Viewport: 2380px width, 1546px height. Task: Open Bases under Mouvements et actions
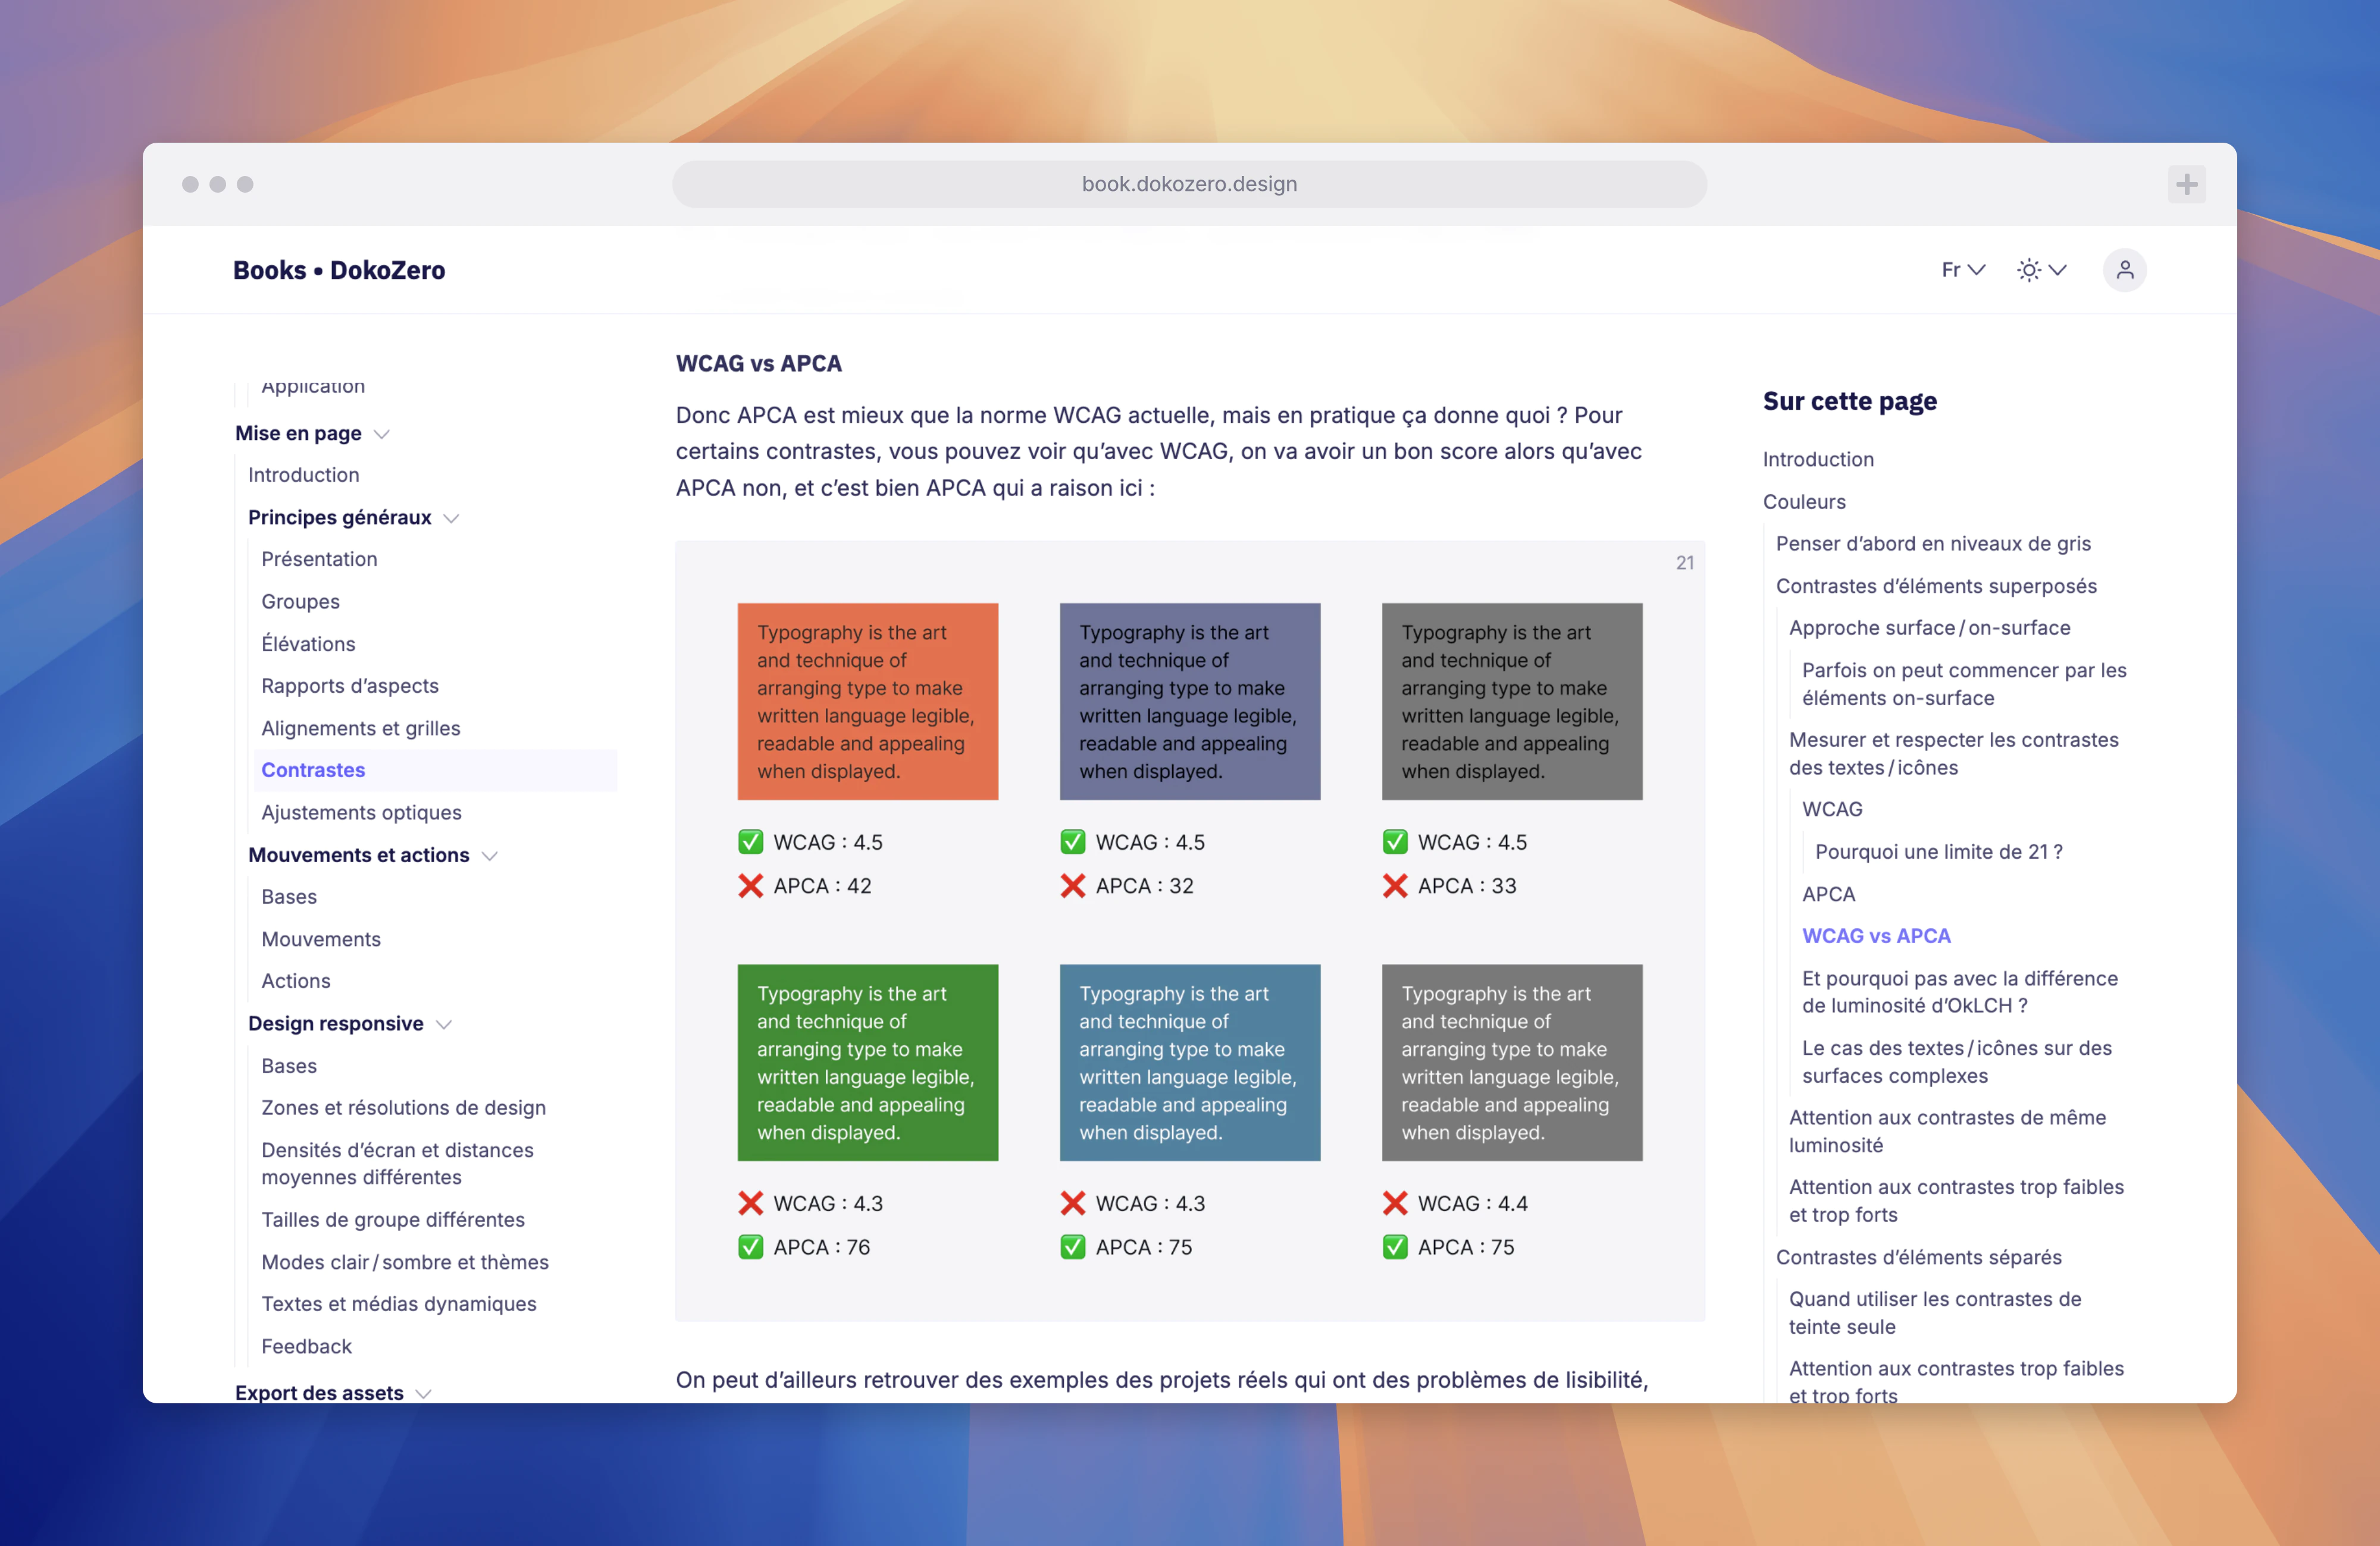click(x=289, y=897)
